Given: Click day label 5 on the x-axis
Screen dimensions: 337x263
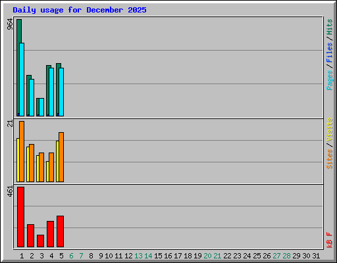Looking at the screenshot, I should [x=61, y=256].
